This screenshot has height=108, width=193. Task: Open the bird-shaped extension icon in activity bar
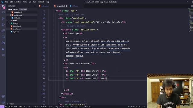point(3,49)
